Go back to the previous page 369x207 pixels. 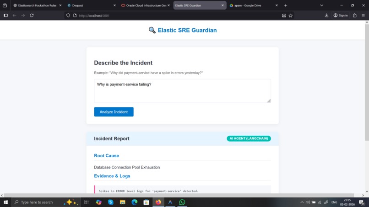(14, 16)
